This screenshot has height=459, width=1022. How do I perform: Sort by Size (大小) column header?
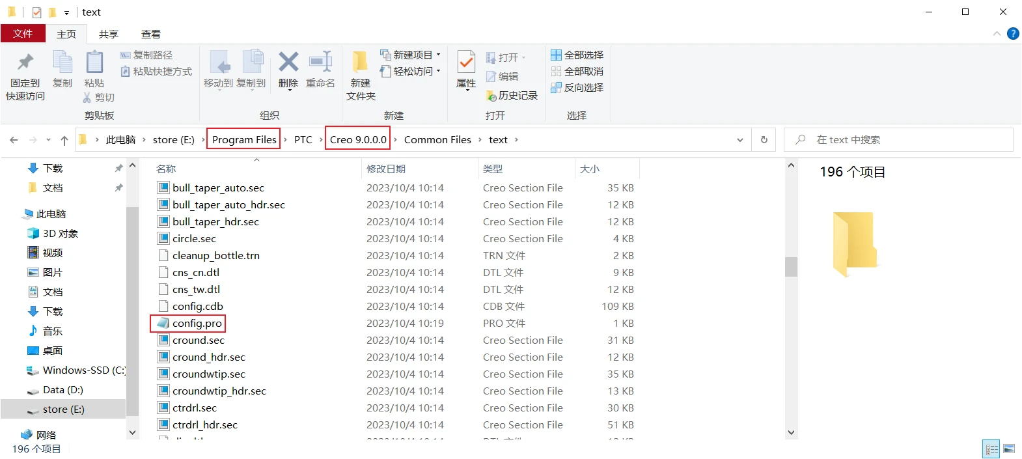[x=607, y=169]
